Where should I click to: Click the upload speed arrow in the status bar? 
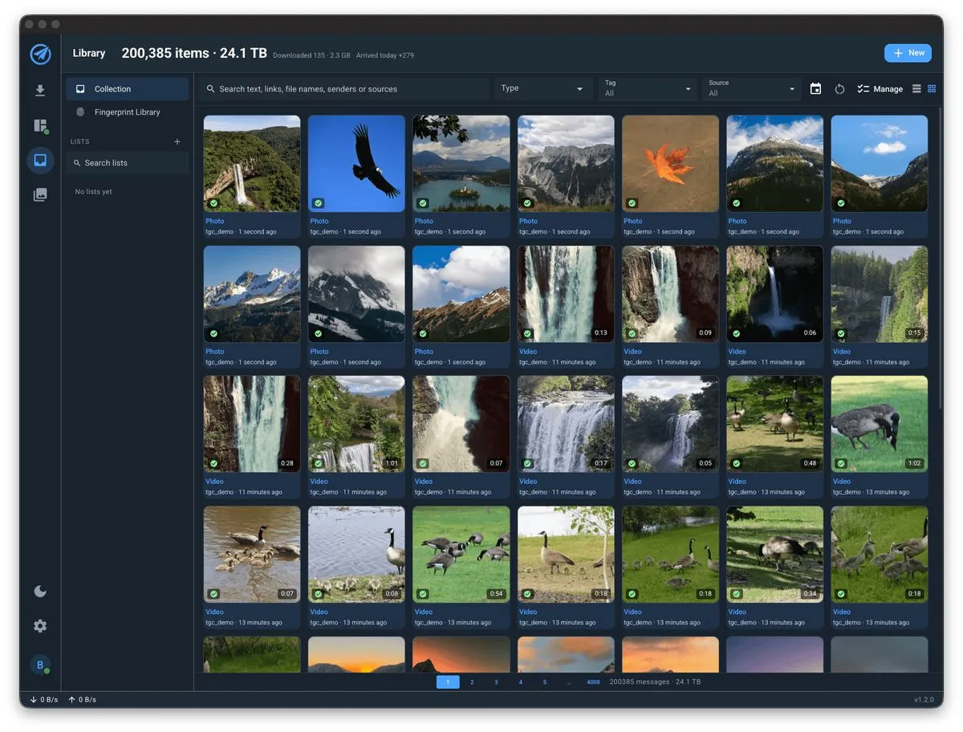pyautogui.click(x=72, y=700)
